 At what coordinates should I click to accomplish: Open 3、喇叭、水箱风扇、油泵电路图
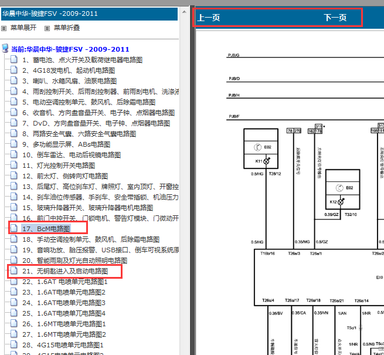(69, 81)
